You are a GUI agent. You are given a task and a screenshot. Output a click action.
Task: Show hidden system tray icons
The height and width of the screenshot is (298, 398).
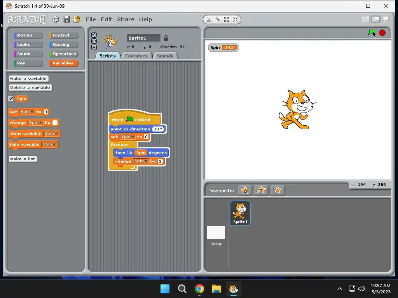[x=340, y=289]
